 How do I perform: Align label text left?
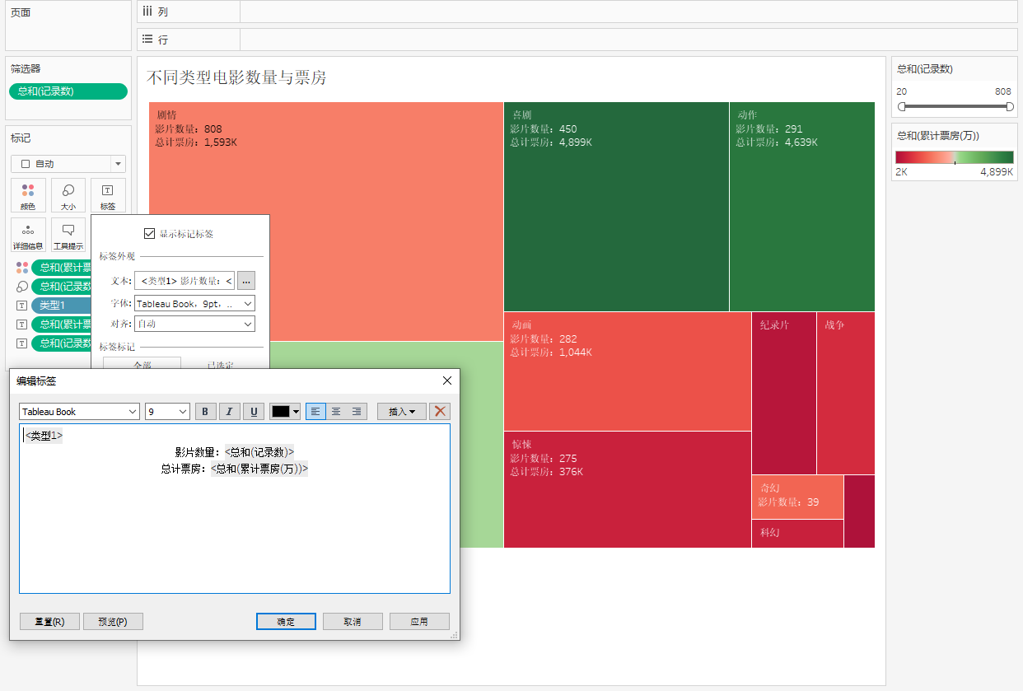pos(315,412)
